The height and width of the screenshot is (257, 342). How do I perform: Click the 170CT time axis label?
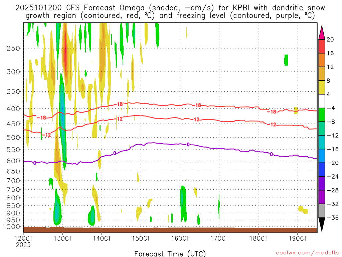tap(219, 238)
